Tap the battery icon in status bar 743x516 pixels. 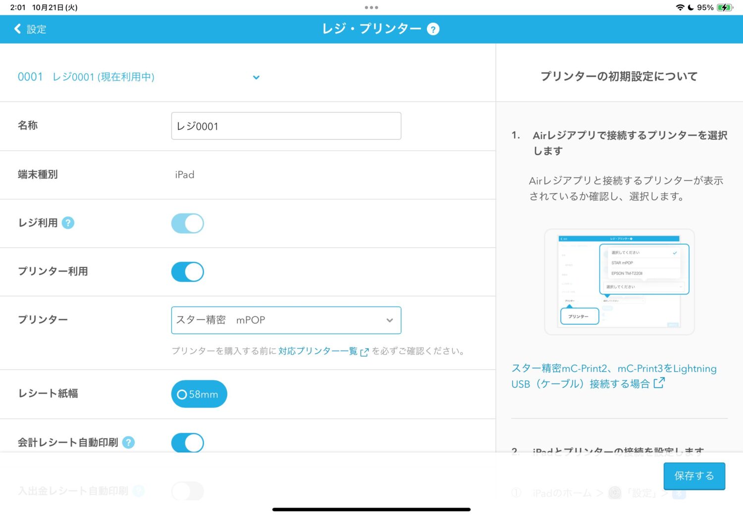(725, 7)
